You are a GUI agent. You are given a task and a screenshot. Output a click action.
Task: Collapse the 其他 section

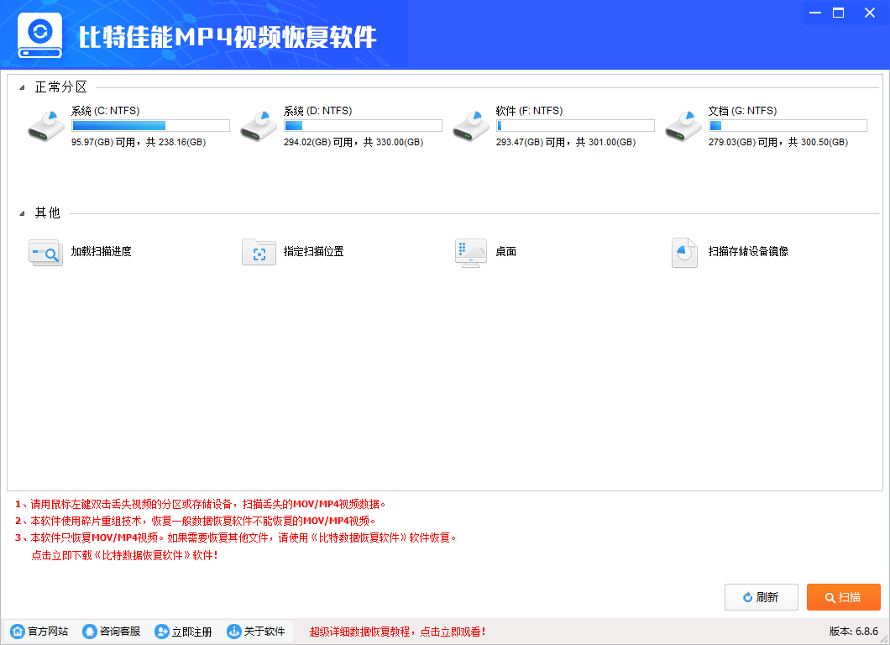22,214
